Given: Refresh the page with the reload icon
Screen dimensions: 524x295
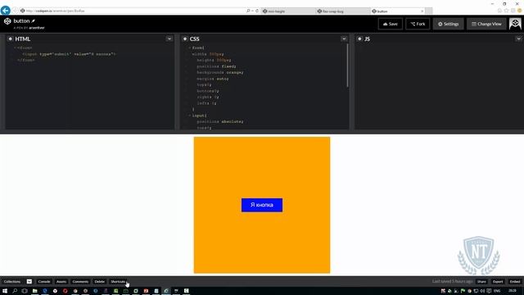Looking at the screenshot, I should [257, 11].
